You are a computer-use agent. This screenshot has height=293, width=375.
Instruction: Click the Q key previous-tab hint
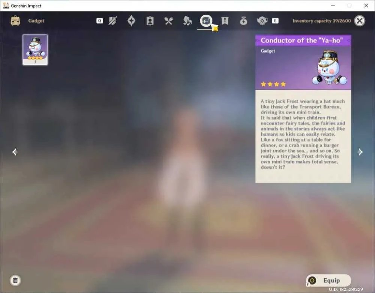click(100, 21)
